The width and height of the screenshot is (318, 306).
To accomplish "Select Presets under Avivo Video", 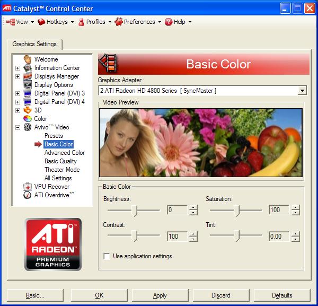I will (x=54, y=136).
